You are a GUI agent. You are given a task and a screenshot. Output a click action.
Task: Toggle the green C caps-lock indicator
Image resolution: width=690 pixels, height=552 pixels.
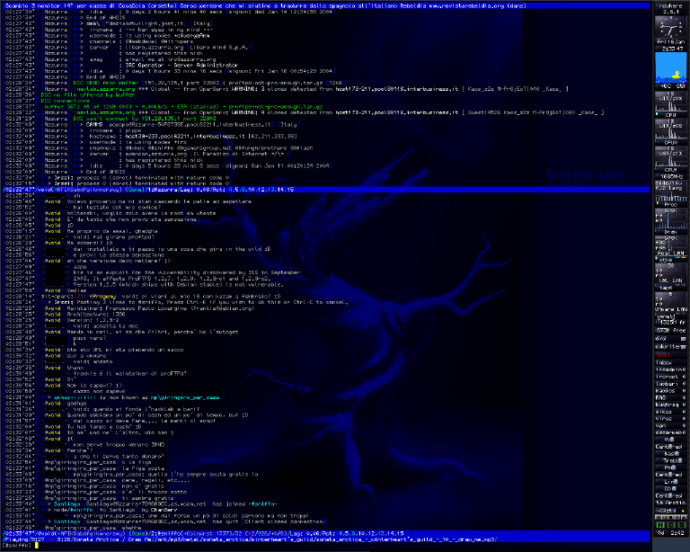pyautogui.click(x=670, y=525)
